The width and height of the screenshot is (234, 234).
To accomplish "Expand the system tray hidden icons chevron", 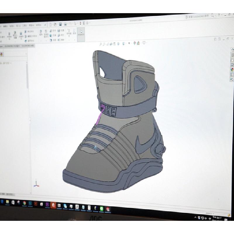I will (x=195, y=218).
